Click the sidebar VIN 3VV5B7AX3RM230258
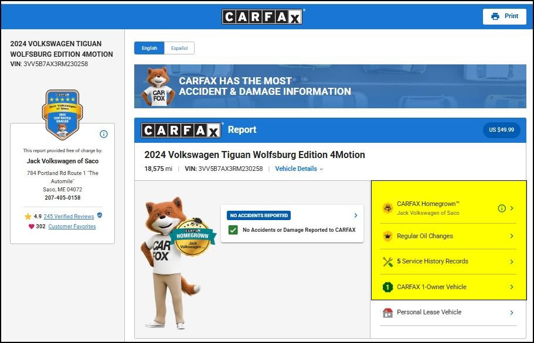Viewport: 534px width, 343px height. pyautogui.click(x=56, y=64)
